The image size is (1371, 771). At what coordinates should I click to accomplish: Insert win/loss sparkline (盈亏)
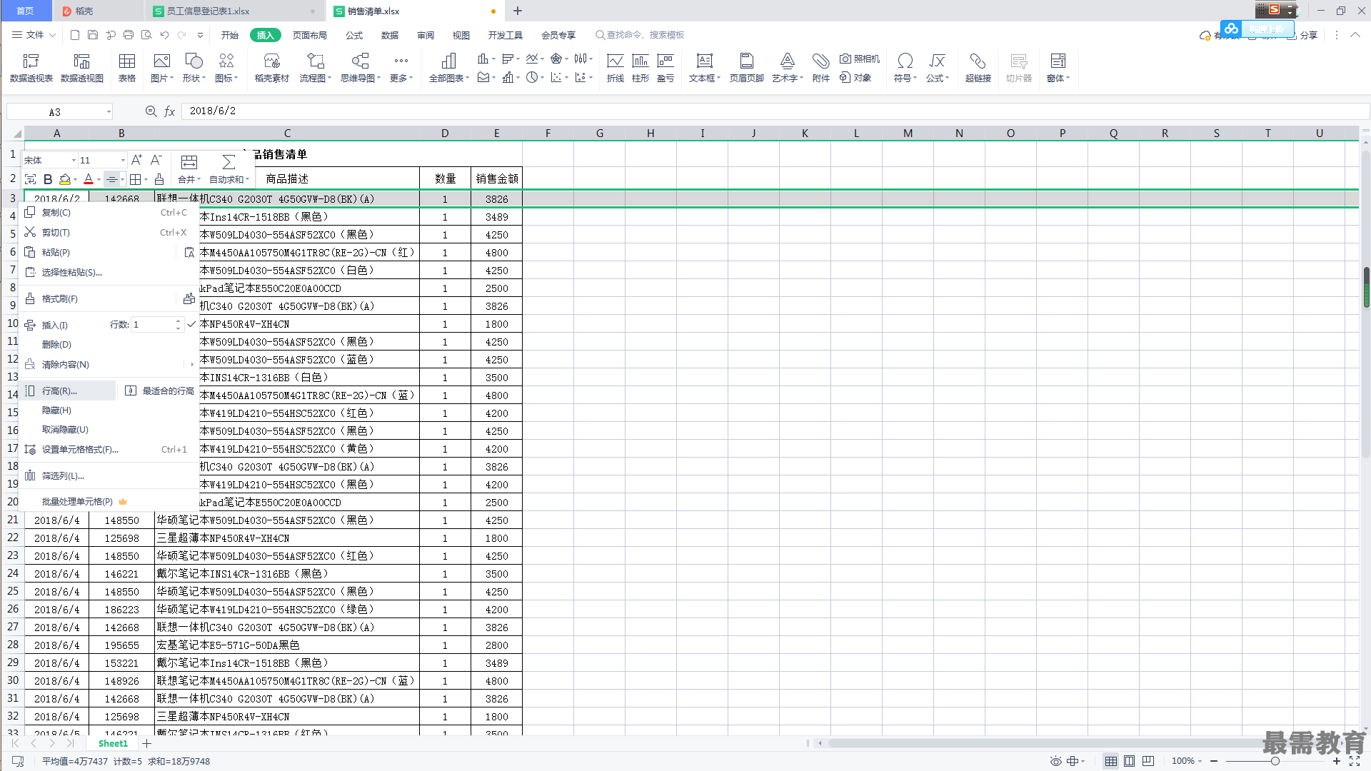point(666,68)
